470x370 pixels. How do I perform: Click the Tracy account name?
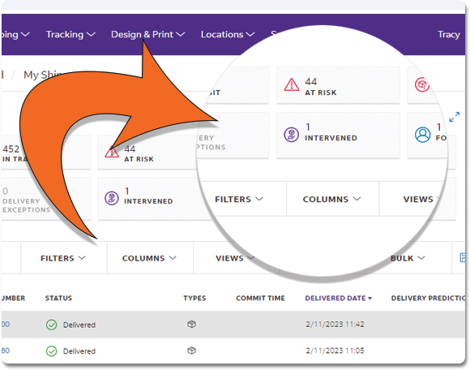click(449, 35)
